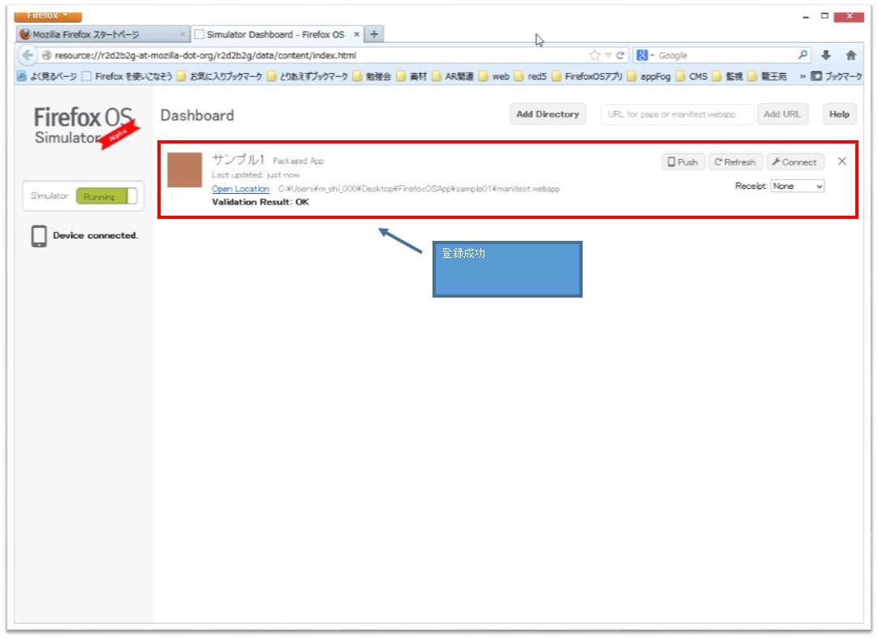Viewport: 878px width, 639px height.
Task: Open the Receipt dropdown set to None
Action: tap(798, 187)
